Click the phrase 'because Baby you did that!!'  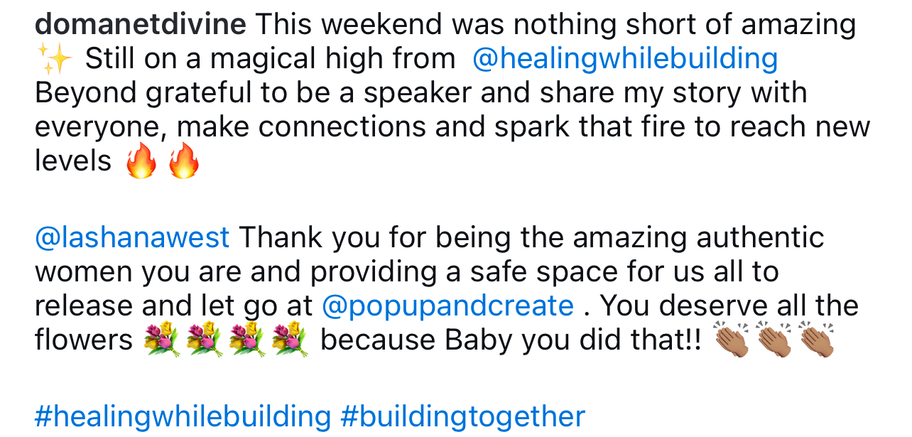point(510,340)
